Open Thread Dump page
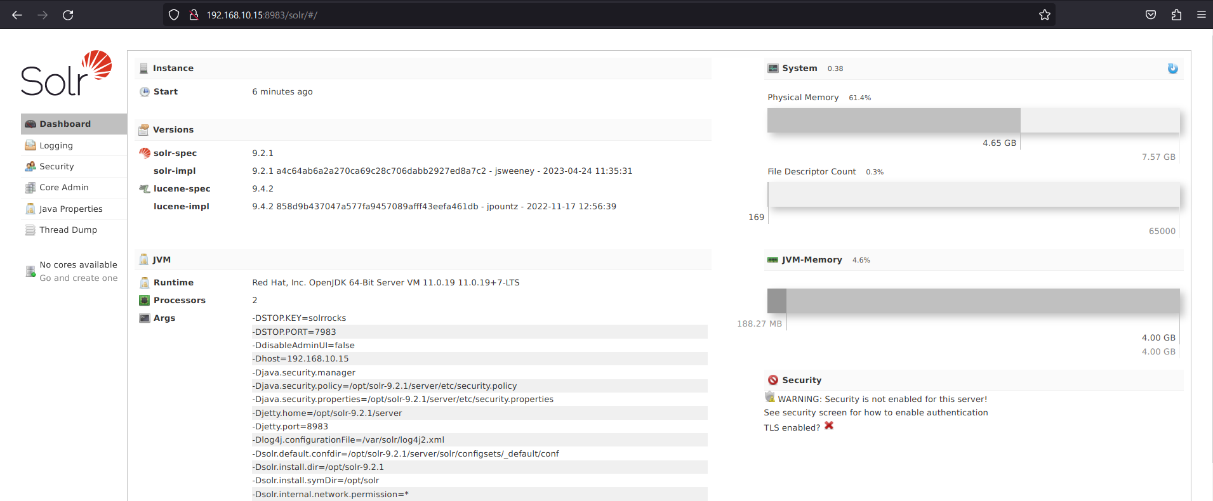This screenshot has height=501, width=1213. (x=74, y=230)
